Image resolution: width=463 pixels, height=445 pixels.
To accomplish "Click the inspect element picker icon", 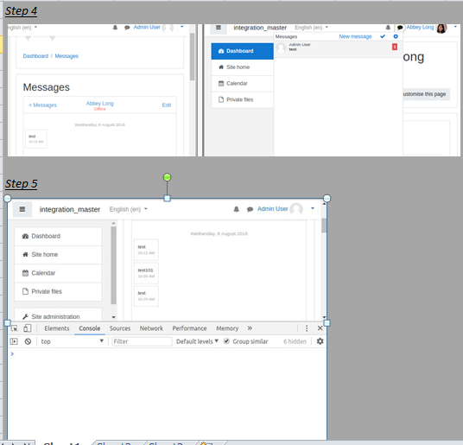I will point(14,328).
